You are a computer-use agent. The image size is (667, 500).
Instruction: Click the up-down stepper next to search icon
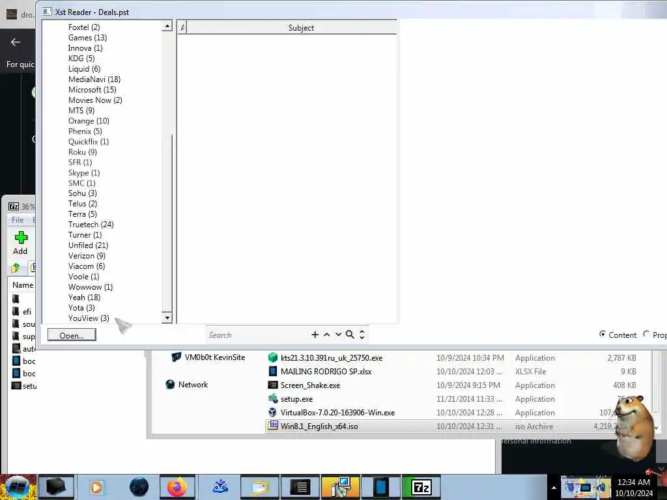click(x=362, y=335)
